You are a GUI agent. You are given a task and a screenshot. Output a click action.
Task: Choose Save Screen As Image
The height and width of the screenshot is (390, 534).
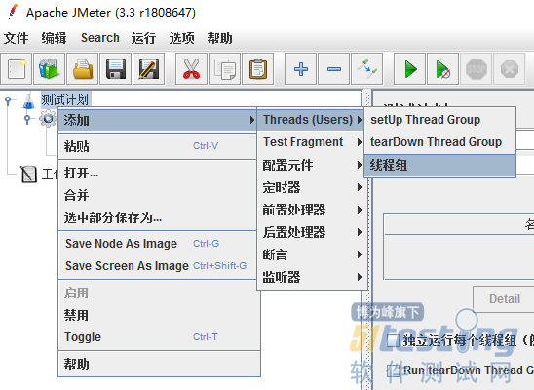(x=157, y=265)
